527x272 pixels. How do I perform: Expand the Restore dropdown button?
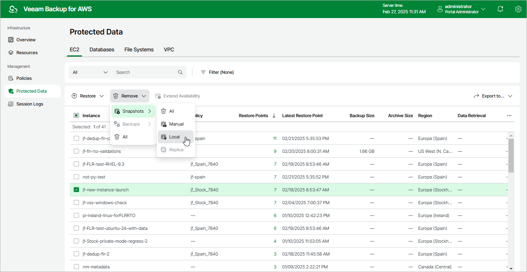point(88,96)
